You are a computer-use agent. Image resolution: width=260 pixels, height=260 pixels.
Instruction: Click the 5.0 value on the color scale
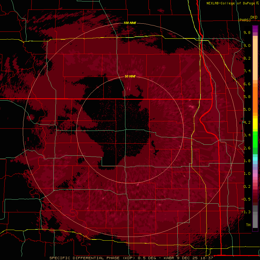point(247,109)
